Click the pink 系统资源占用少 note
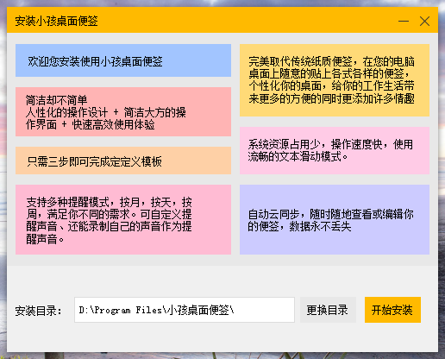This screenshot has width=445, height=359. (335, 150)
